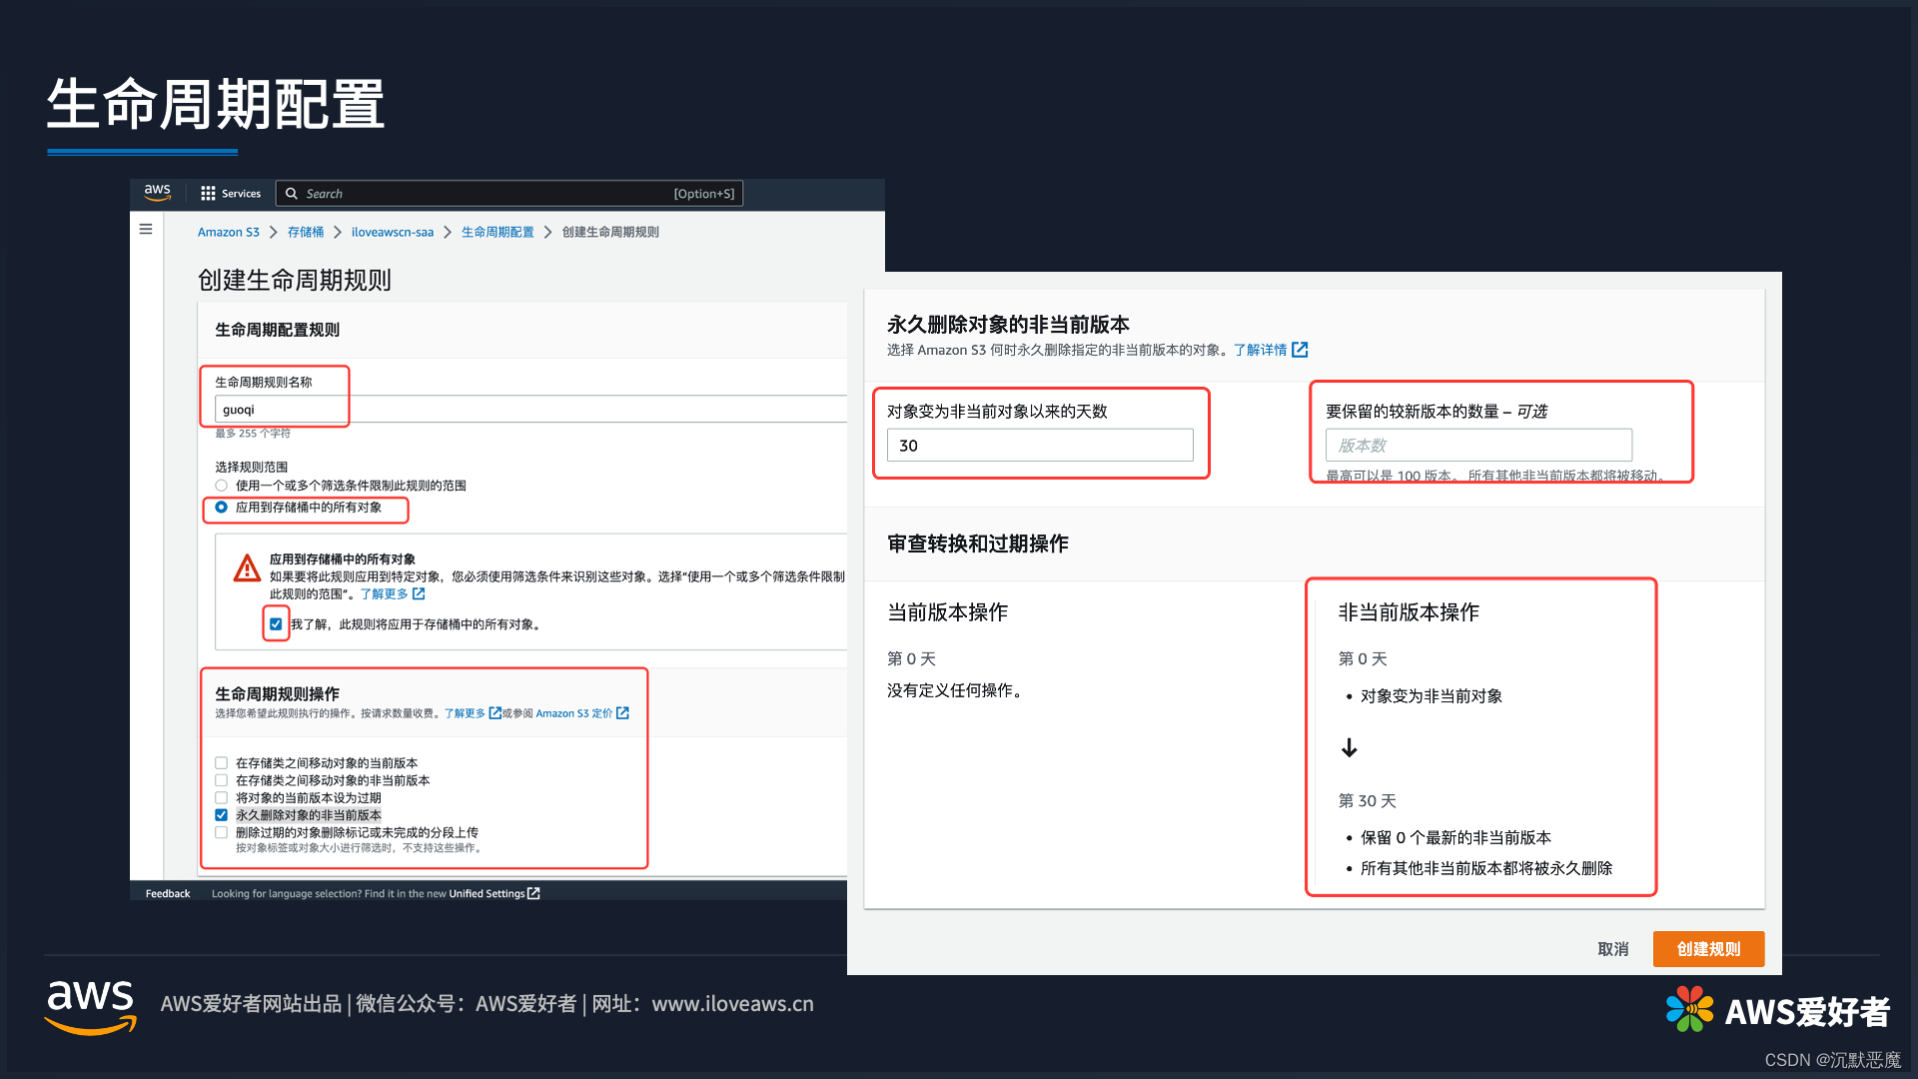Toggle the 我了解 acknowledgement checkbox
Screen dimensions: 1918x1079
276,624
